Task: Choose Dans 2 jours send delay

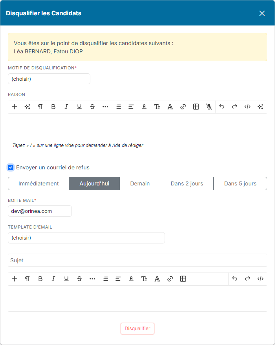Action: [x=187, y=183]
